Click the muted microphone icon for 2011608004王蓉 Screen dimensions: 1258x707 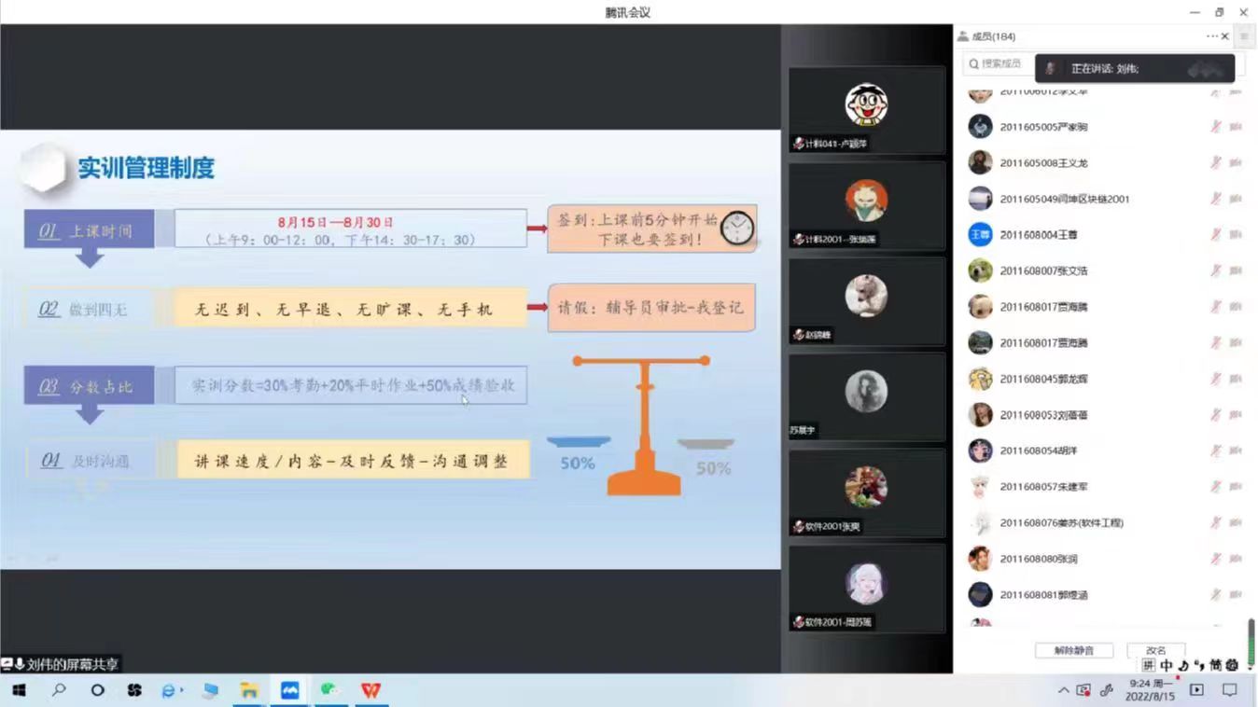pyautogui.click(x=1215, y=235)
